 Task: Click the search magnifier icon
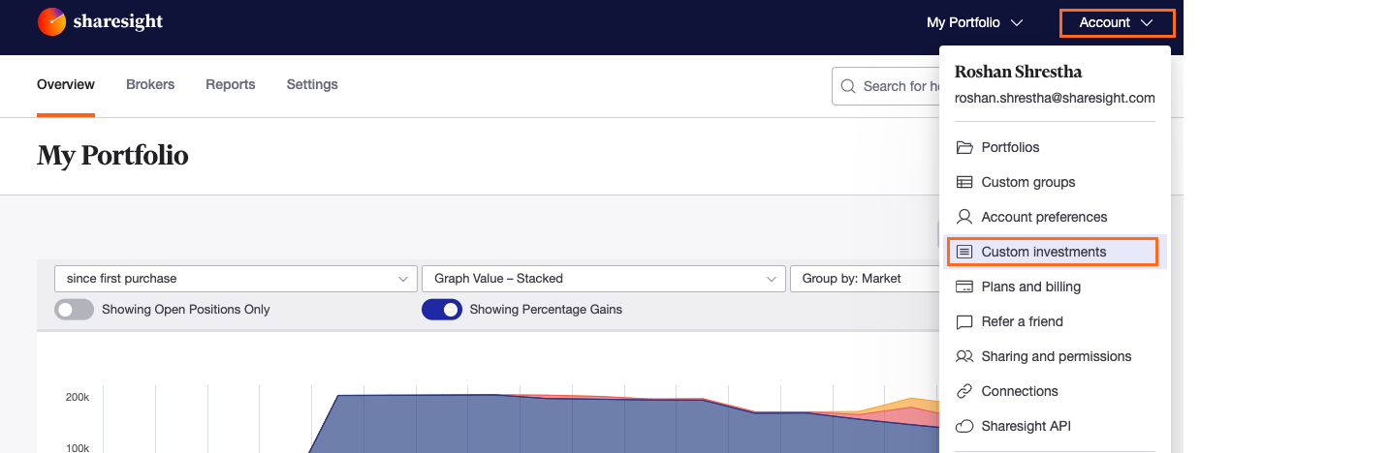[x=848, y=86]
